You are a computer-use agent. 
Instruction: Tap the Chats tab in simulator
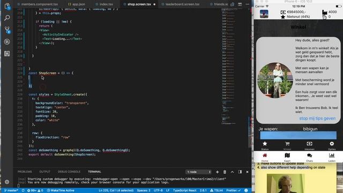[309, 157]
